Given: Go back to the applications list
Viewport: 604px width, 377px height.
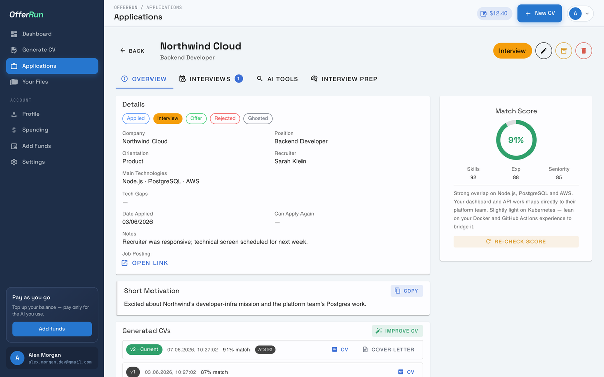Looking at the screenshot, I should pyautogui.click(x=132, y=51).
